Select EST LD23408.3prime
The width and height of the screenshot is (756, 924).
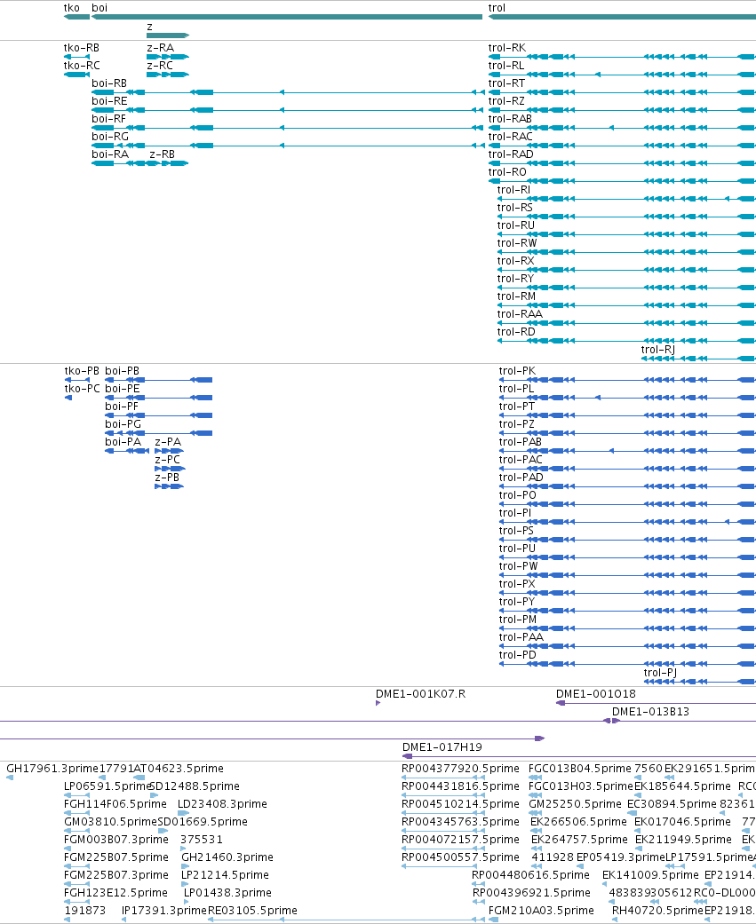tap(222, 804)
